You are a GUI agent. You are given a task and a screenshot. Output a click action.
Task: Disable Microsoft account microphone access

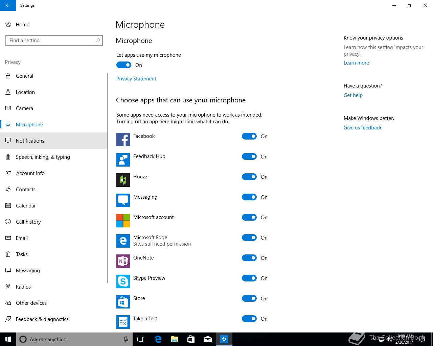[249, 217]
